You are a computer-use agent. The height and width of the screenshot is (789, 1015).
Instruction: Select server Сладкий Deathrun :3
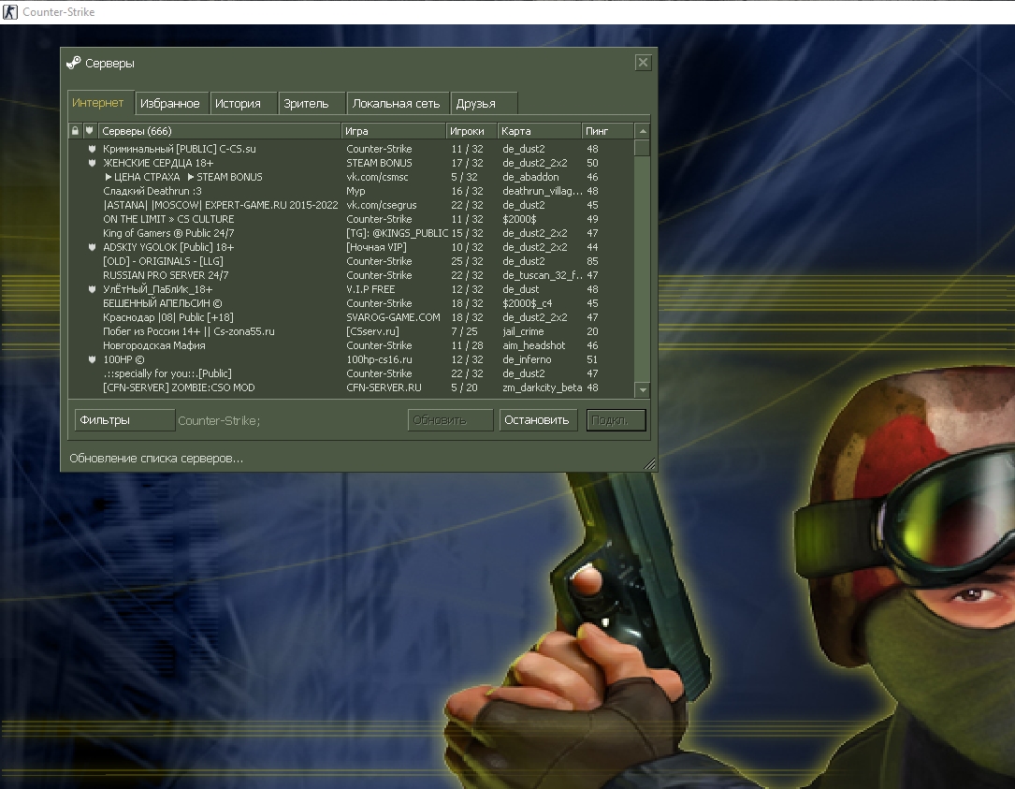[x=351, y=191]
